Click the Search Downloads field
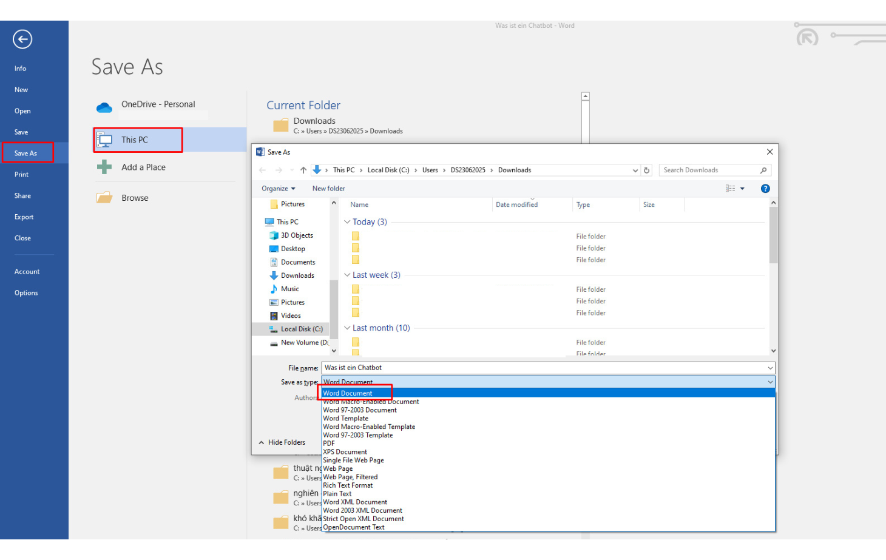The height and width of the screenshot is (560, 886). coord(710,170)
